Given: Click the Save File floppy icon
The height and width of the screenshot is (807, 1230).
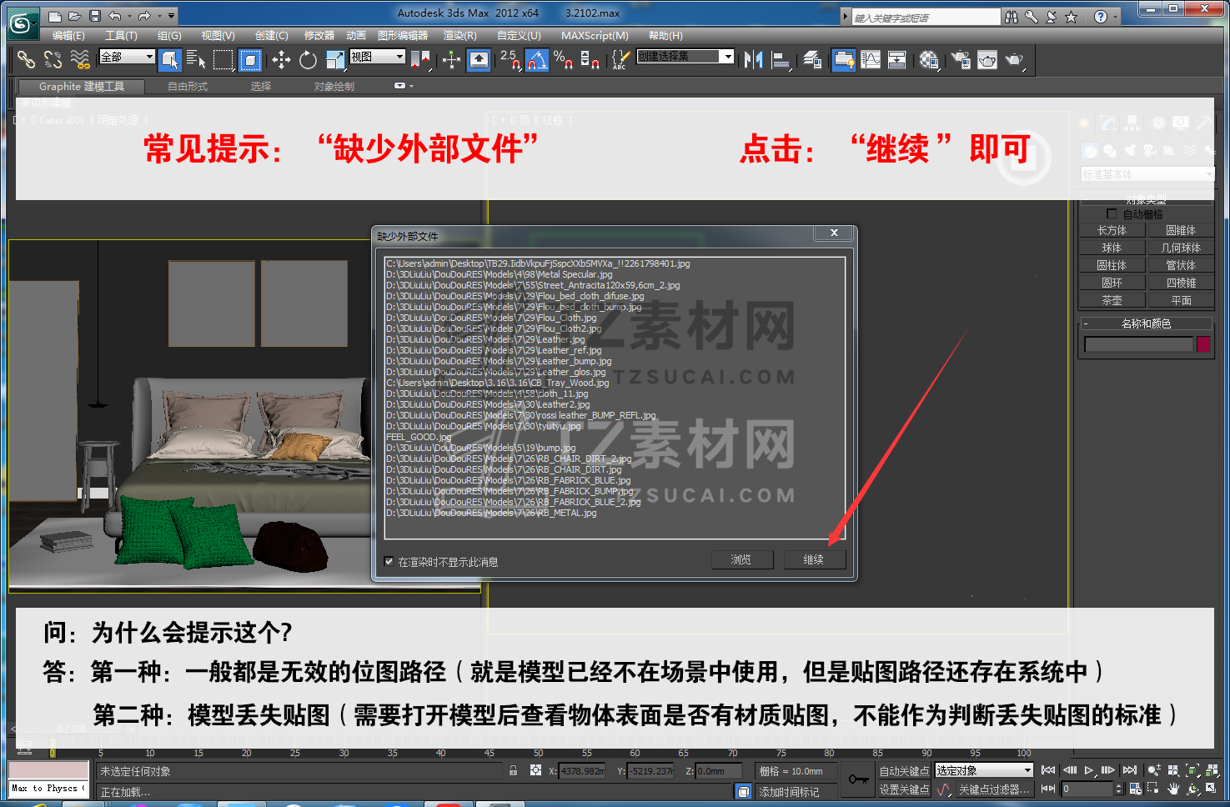Looking at the screenshot, I should pyautogui.click(x=94, y=16).
